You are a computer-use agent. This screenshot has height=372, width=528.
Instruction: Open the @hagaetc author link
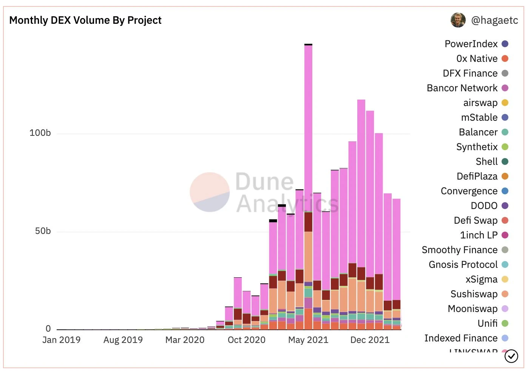coord(495,20)
